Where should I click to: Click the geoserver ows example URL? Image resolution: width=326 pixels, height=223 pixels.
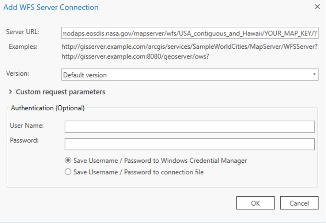[x=135, y=56]
